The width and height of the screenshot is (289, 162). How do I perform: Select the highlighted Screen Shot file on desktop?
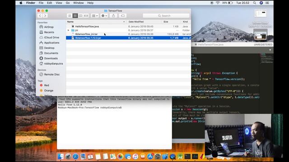(260, 35)
